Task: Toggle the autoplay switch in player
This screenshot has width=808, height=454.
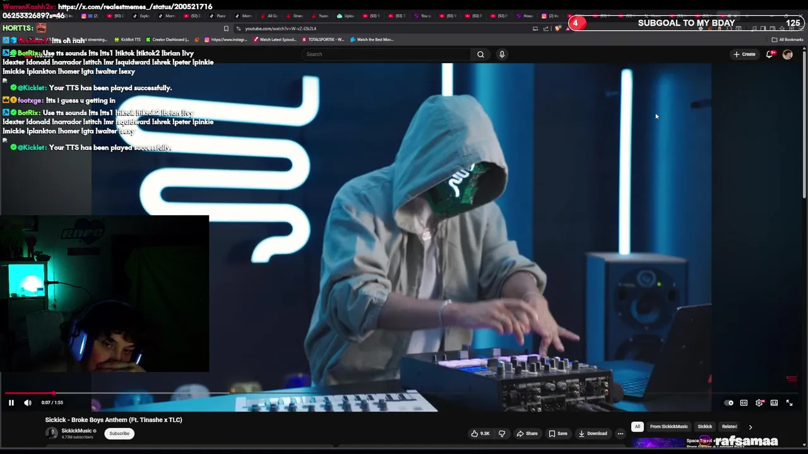Action: [x=729, y=403]
